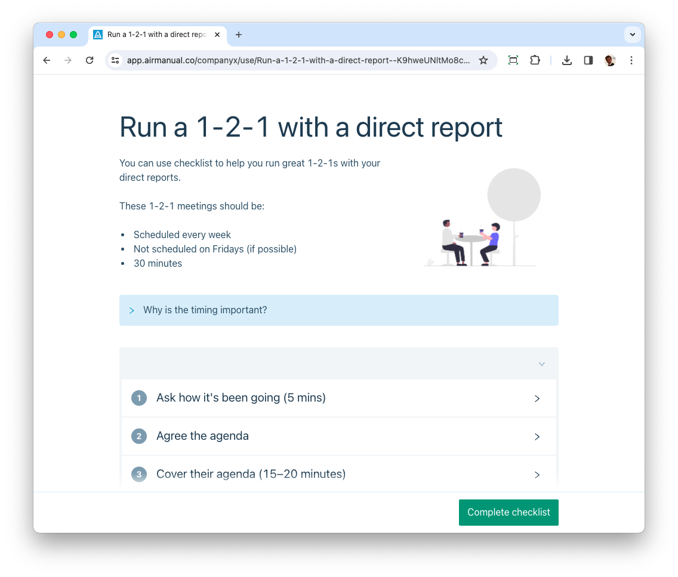Open the Chrome profile avatar

(610, 60)
